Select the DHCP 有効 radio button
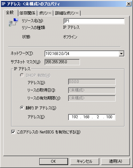The width and height of the screenshot is (133, 168). point(22,75)
